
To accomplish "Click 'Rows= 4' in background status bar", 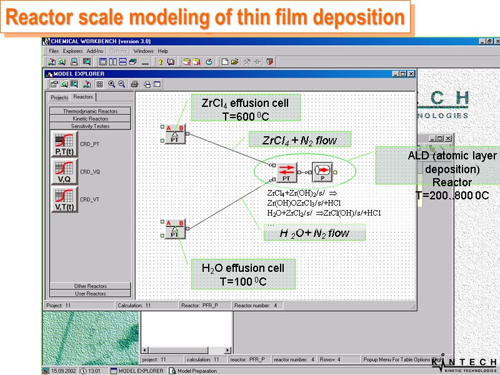I will [330, 359].
